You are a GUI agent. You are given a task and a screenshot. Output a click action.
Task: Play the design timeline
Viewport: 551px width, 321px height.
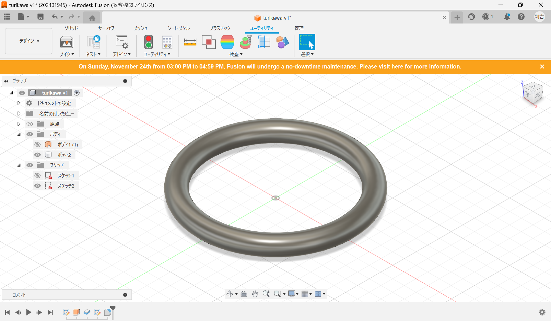coord(29,312)
